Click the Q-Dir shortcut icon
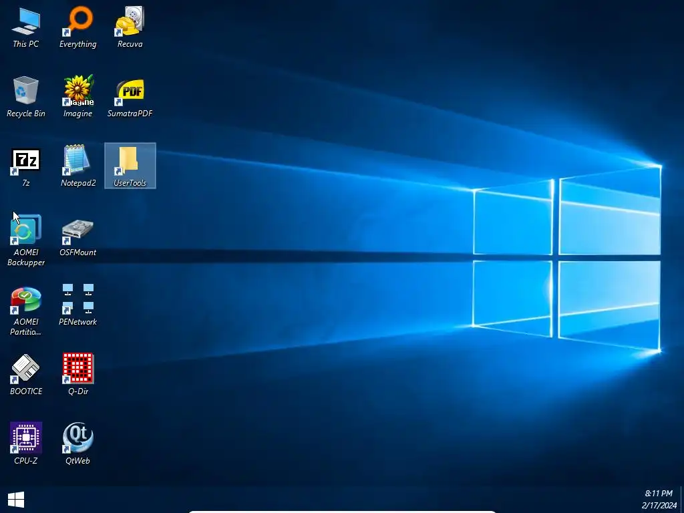Screen dimensions: 684x513 (77, 374)
